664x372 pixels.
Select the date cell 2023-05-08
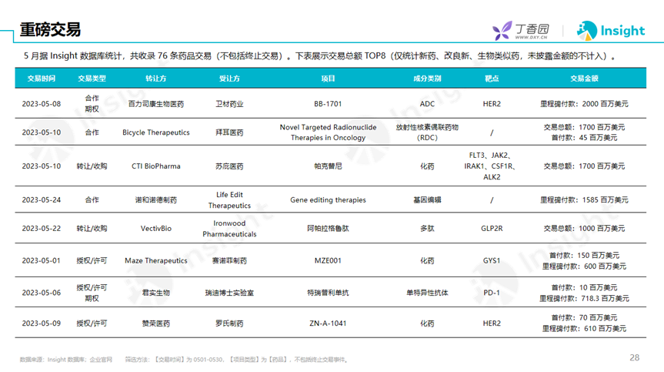[x=42, y=104]
